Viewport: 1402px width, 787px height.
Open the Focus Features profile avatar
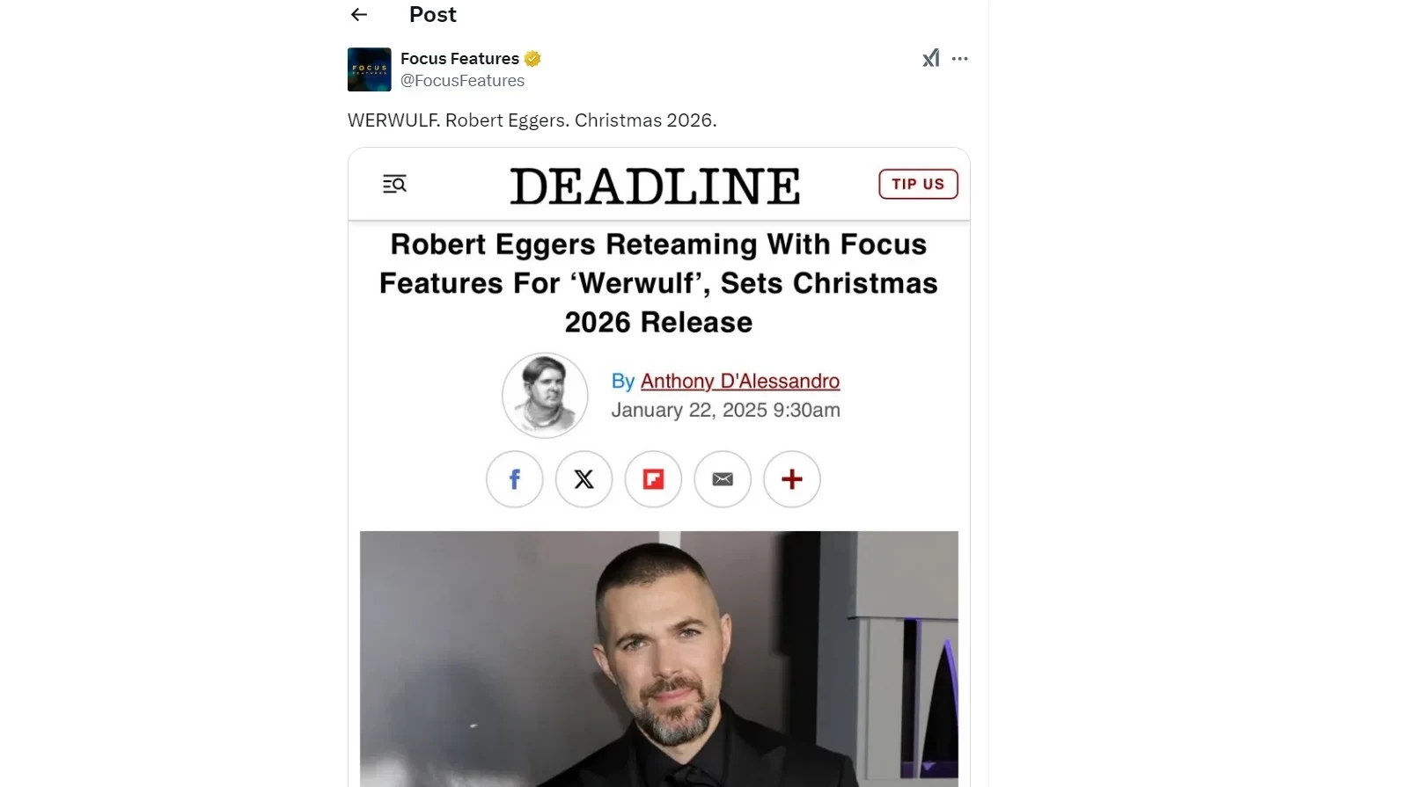tap(370, 69)
